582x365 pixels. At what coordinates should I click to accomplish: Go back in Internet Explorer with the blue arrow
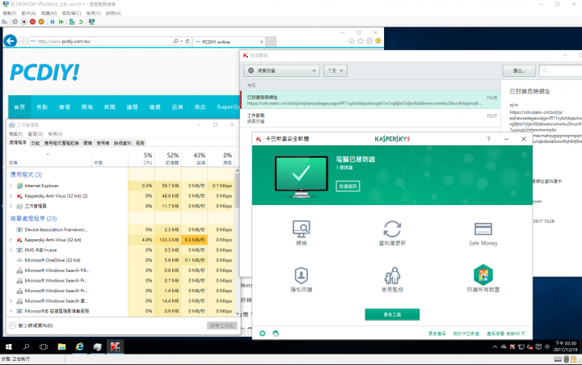click(x=10, y=41)
